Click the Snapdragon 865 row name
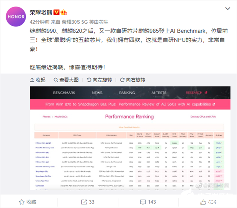Image resolution: width=237 pixels, height=208 pixels. coord(42,171)
